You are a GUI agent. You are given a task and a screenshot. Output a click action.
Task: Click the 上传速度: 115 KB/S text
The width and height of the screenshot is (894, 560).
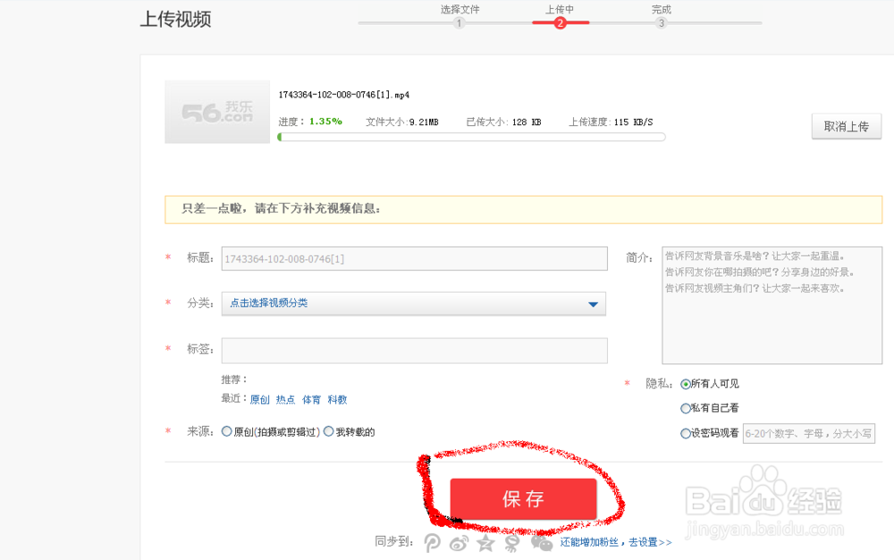pyautogui.click(x=611, y=121)
